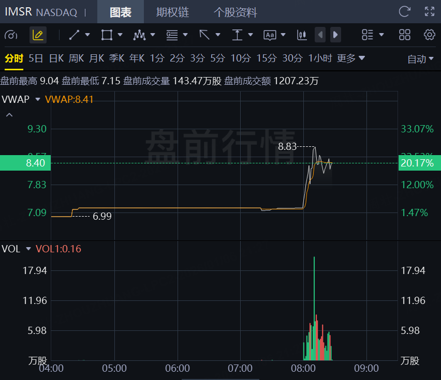441x380 pixels.
Task: Toggle the yellow drawing pencil tool
Action: tap(38, 35)
